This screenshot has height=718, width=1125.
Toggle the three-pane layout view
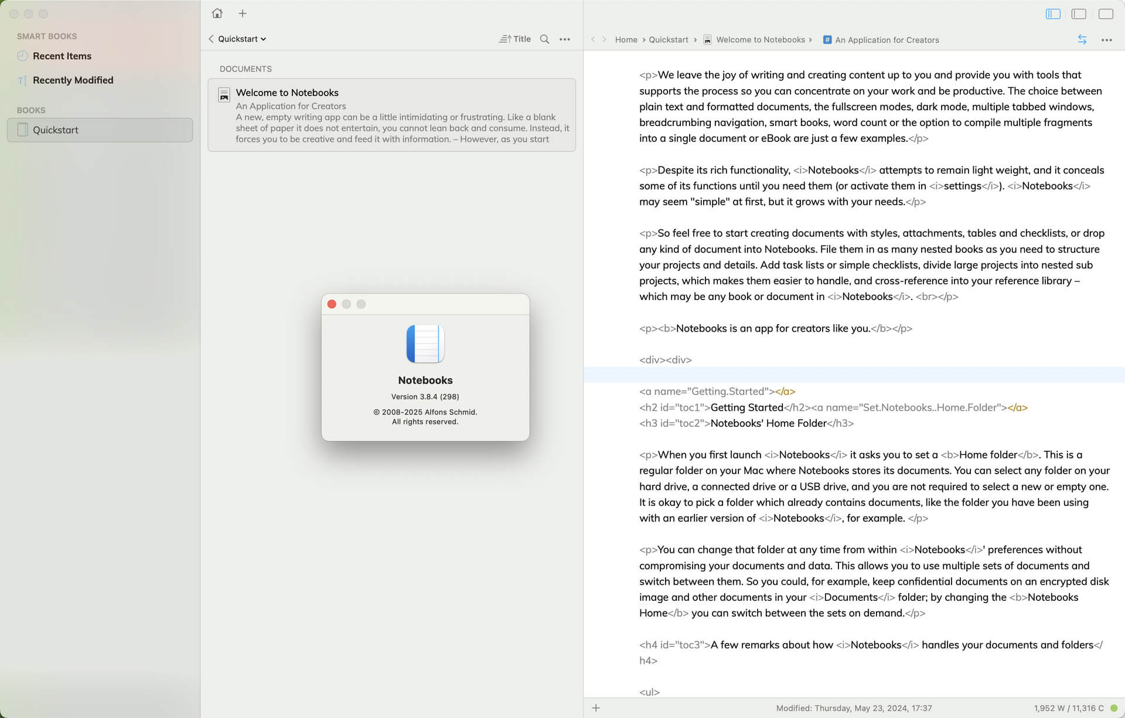tap(1053, 13)
